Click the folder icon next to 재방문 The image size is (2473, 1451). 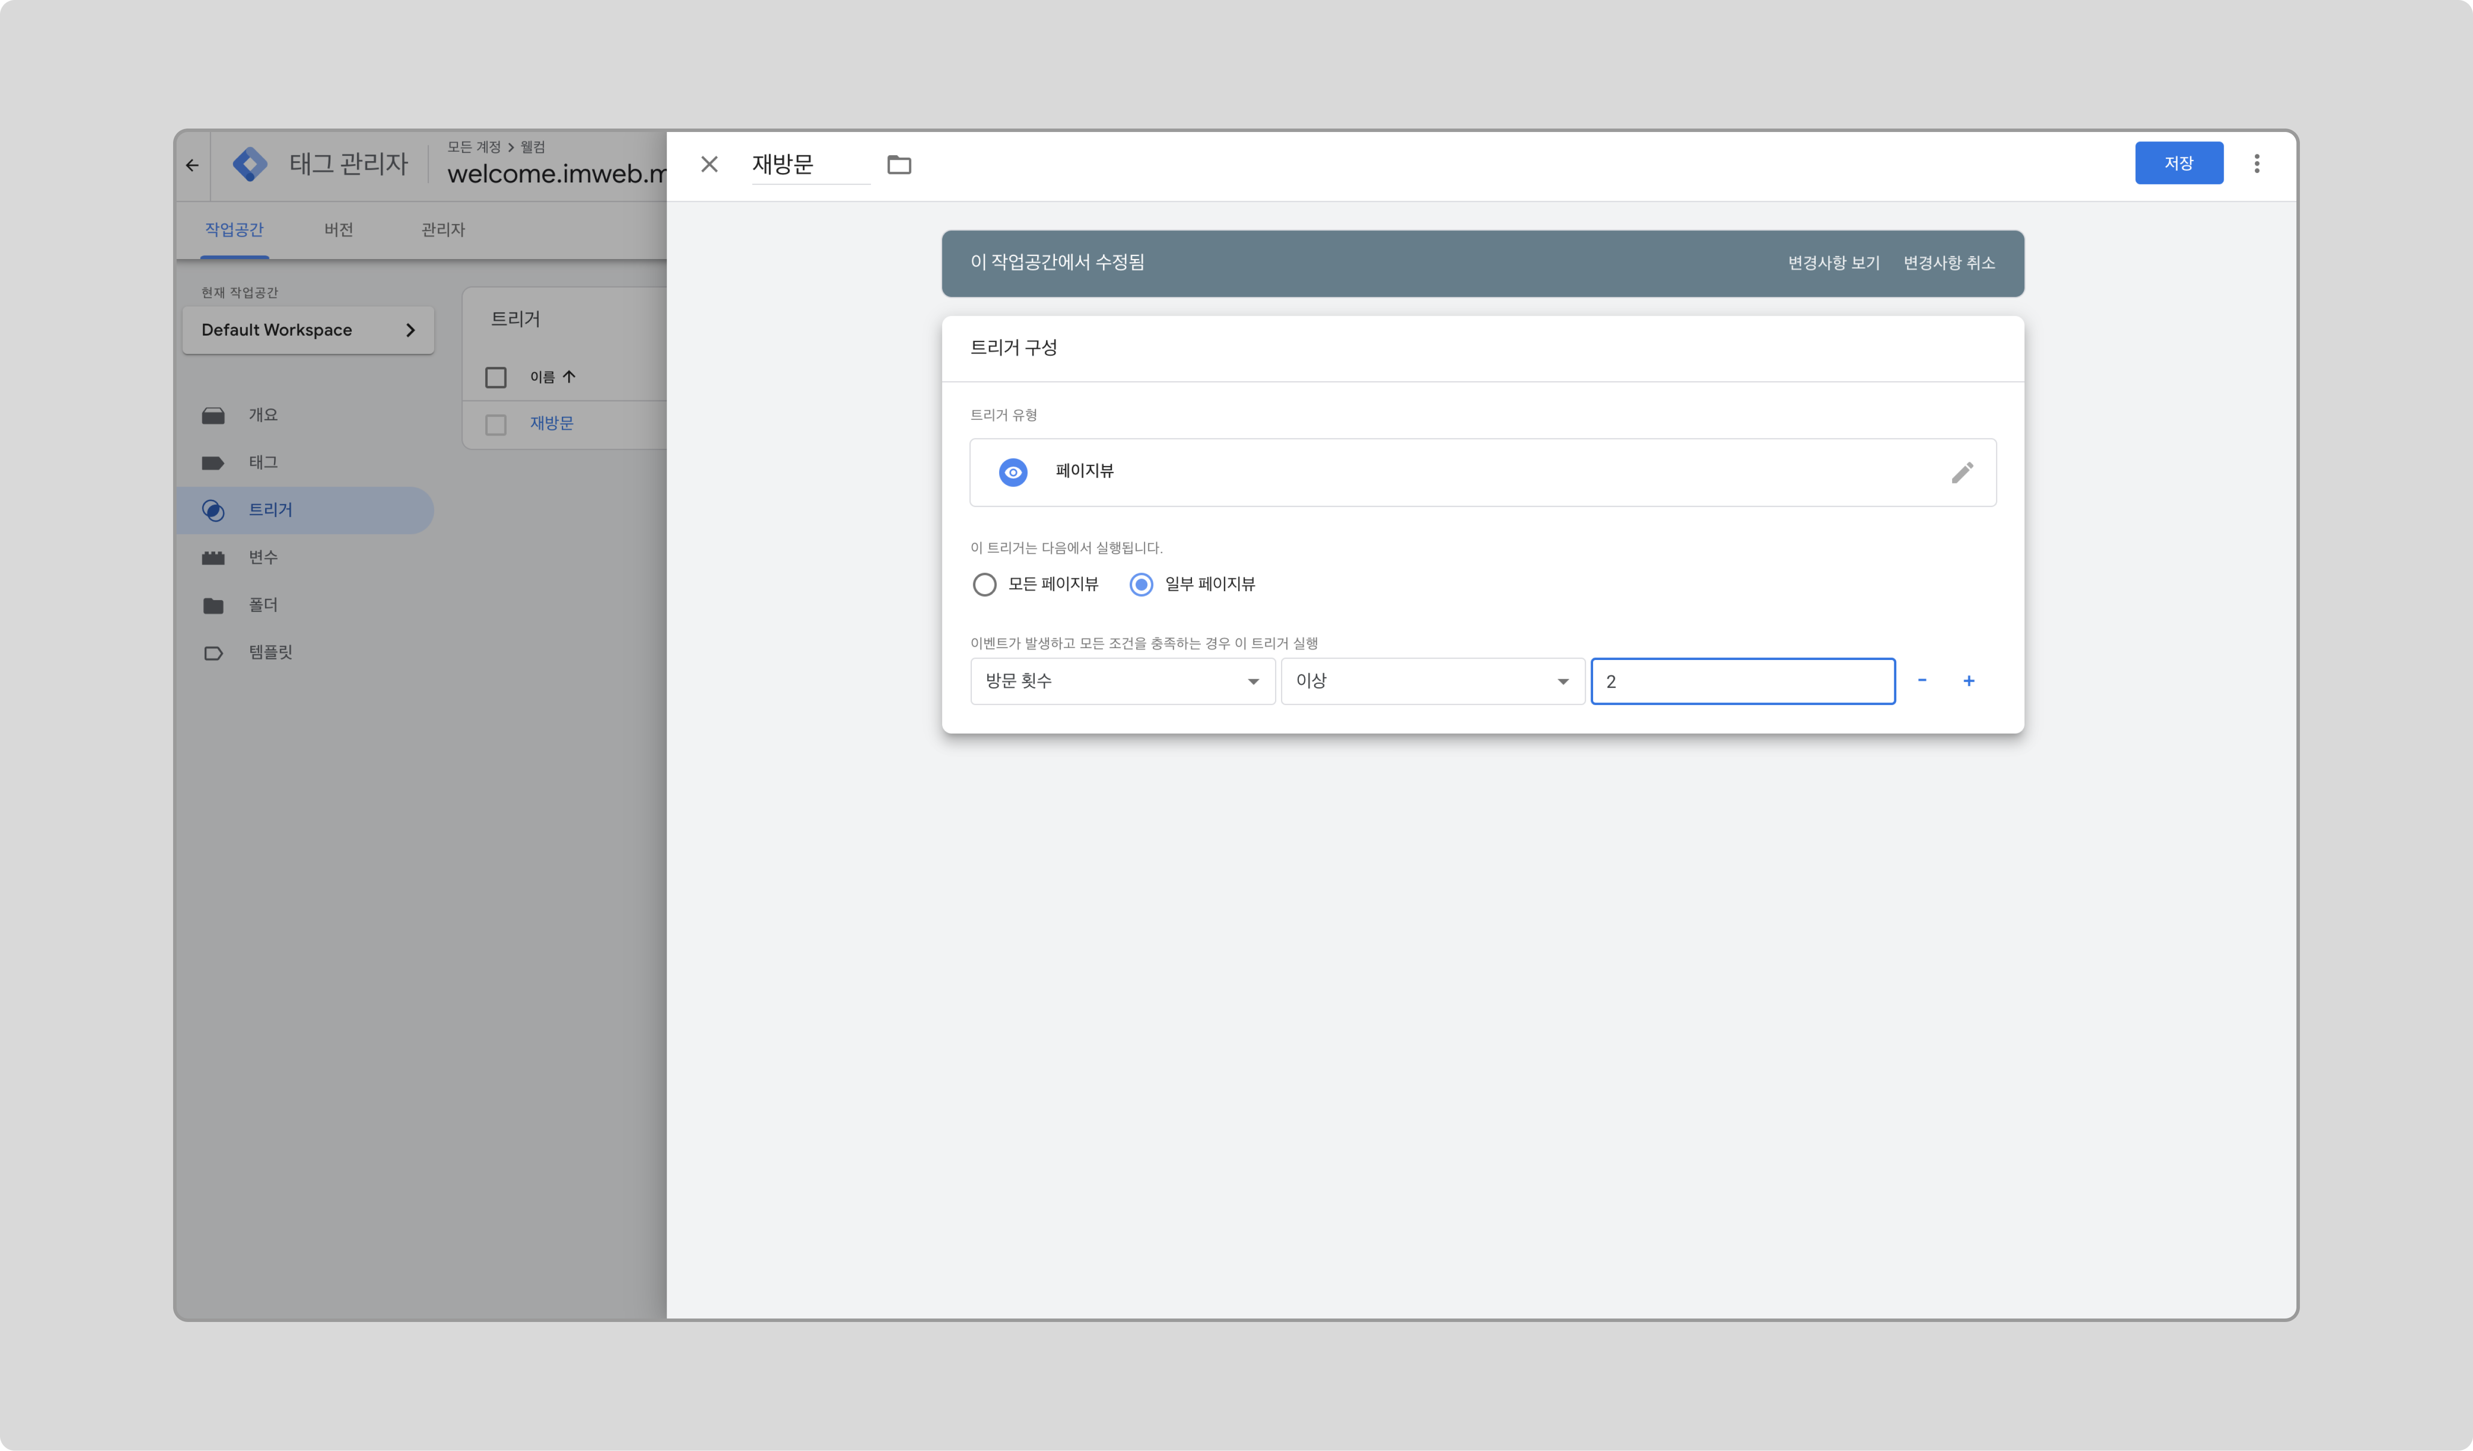899,164
